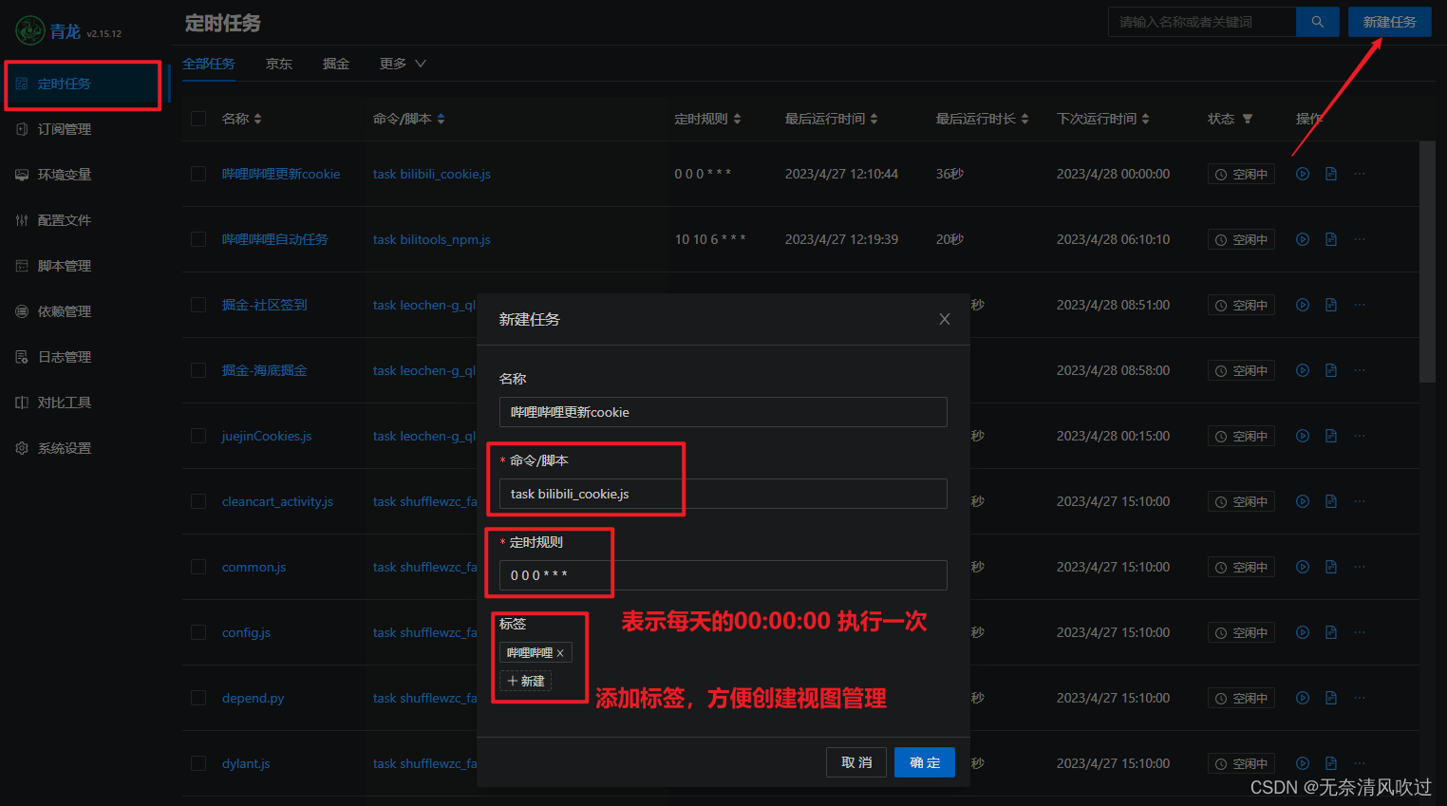View log of 掘金-海底掘金 task
This screenshot has width=1447, height=806.
point(1331,370)
